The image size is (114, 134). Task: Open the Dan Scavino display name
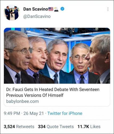pyautogui.click(x=36, y=9)
